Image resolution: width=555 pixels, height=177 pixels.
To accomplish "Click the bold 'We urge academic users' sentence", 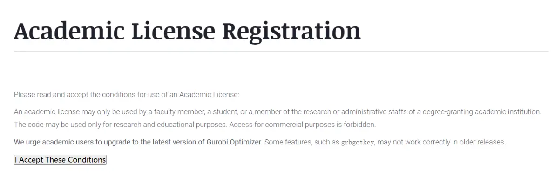I will coord(138,142).
